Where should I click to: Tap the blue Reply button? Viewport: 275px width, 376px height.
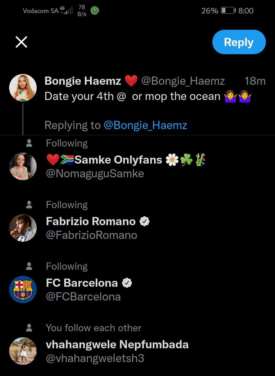click(239, 42)
